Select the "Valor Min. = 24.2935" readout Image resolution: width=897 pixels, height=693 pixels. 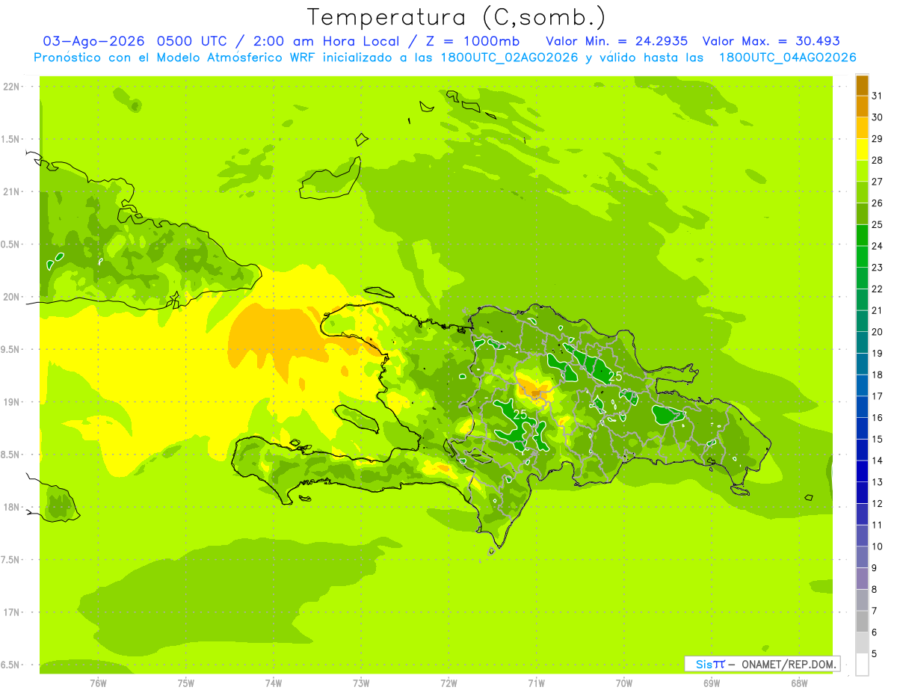[617, 41]
